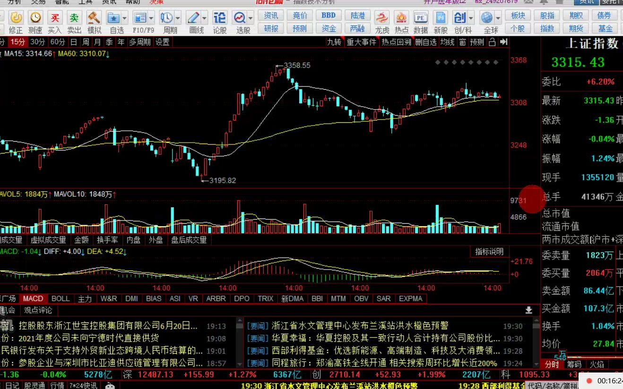Click the 资讯 toolbar button
This screenshot has height=389, width=623.
coord(271,16)
